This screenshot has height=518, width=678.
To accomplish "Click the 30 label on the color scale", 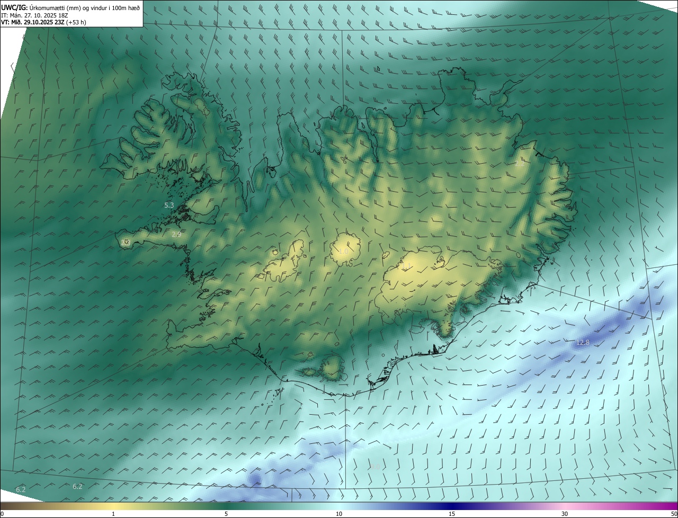I will point(565,514).
